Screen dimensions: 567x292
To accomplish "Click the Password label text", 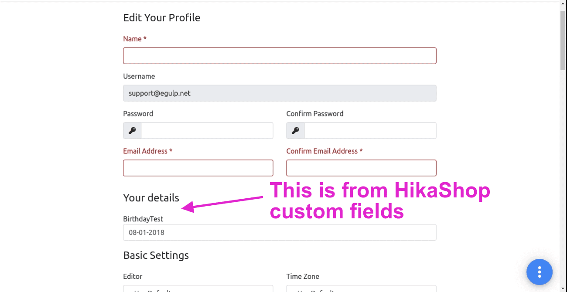I will tap(138, 114).
